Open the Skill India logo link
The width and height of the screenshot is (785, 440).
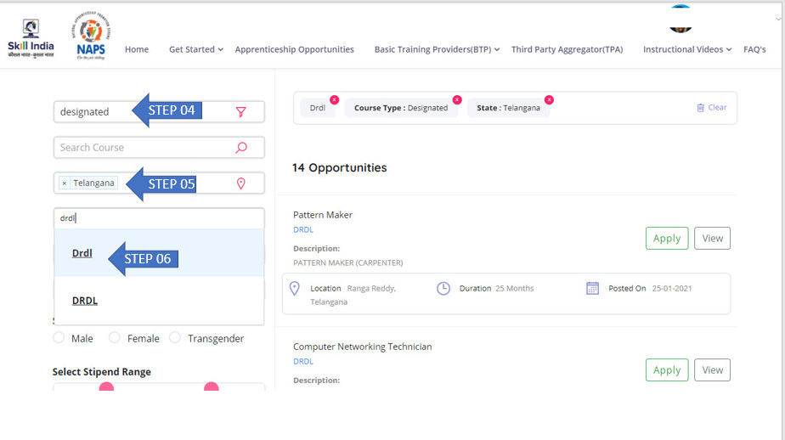[31, 38]
